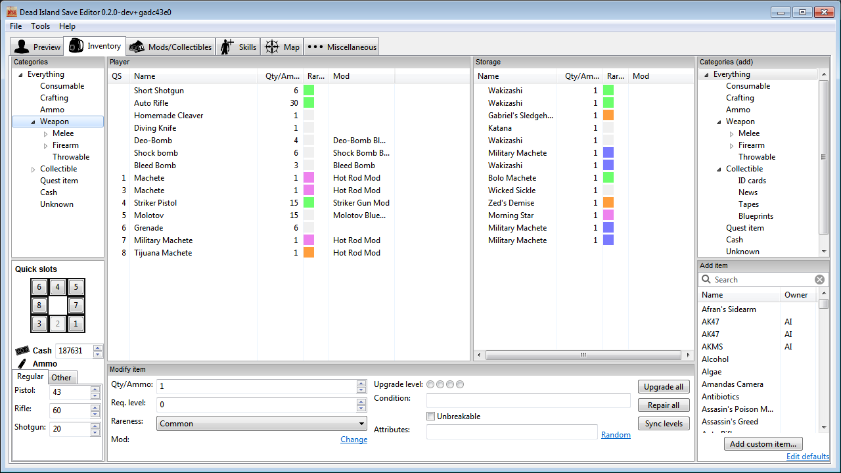This screenshot has height=473, width=841.
Task: Expand Firearm in the left Categories tree
Action: (46, 145)
